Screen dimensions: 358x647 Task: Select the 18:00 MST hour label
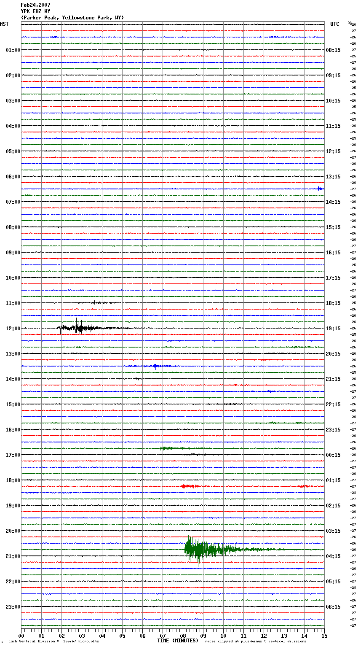point(13,480)
